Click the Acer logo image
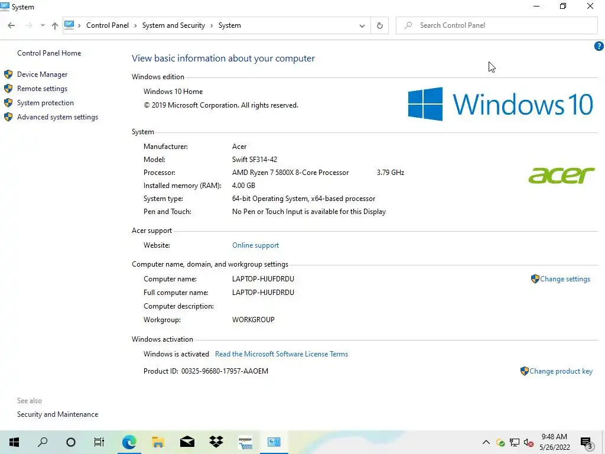 click(561, 175)
